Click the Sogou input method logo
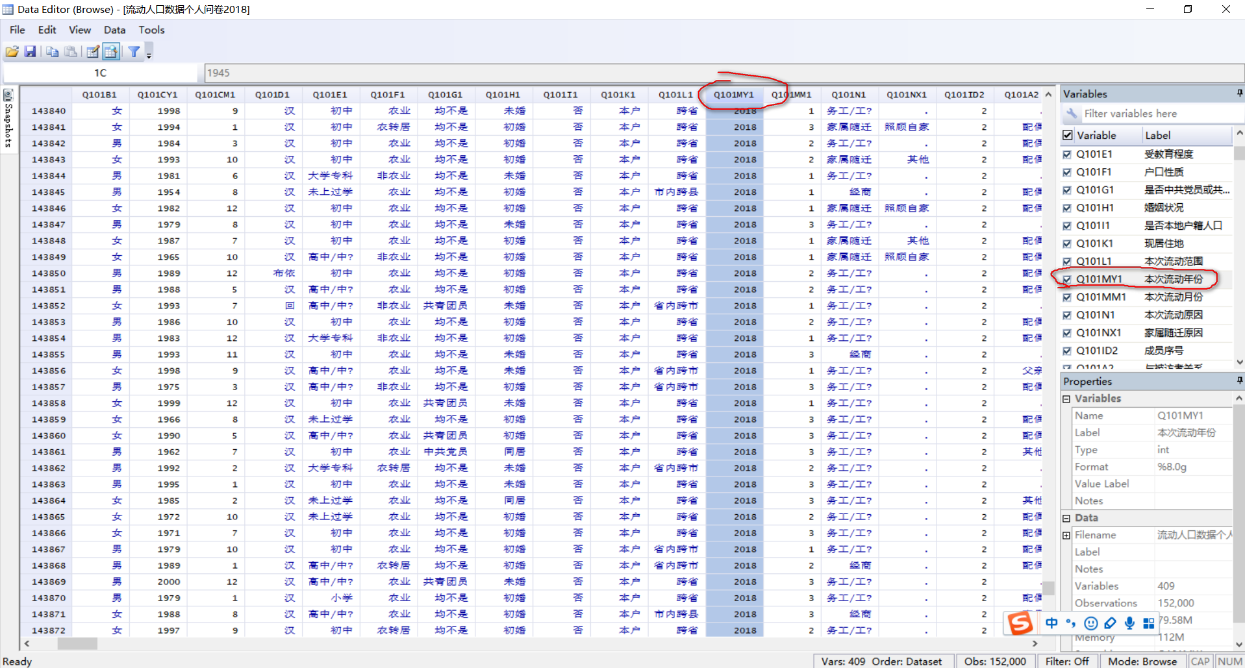The width and height of the screenshot is (1245, 668). click(1020, 623)
